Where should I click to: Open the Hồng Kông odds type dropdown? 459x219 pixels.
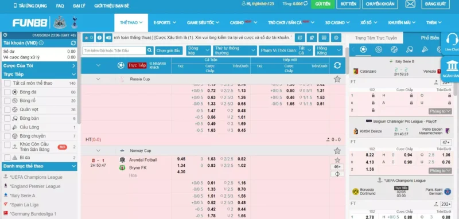pos(328,50)
